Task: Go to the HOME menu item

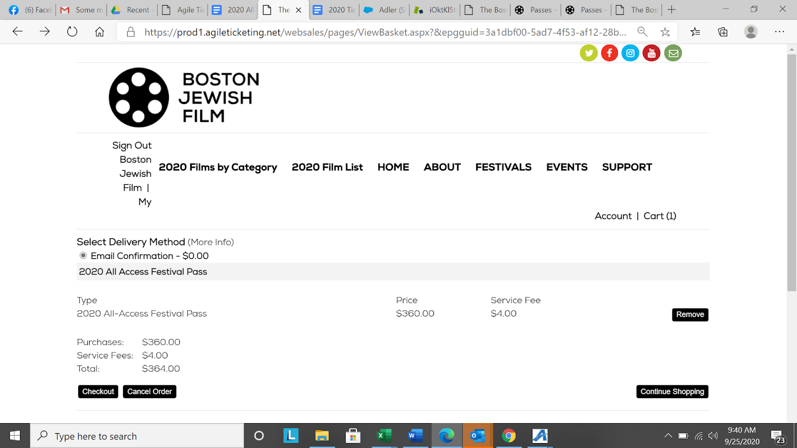Action: [394, 167]
